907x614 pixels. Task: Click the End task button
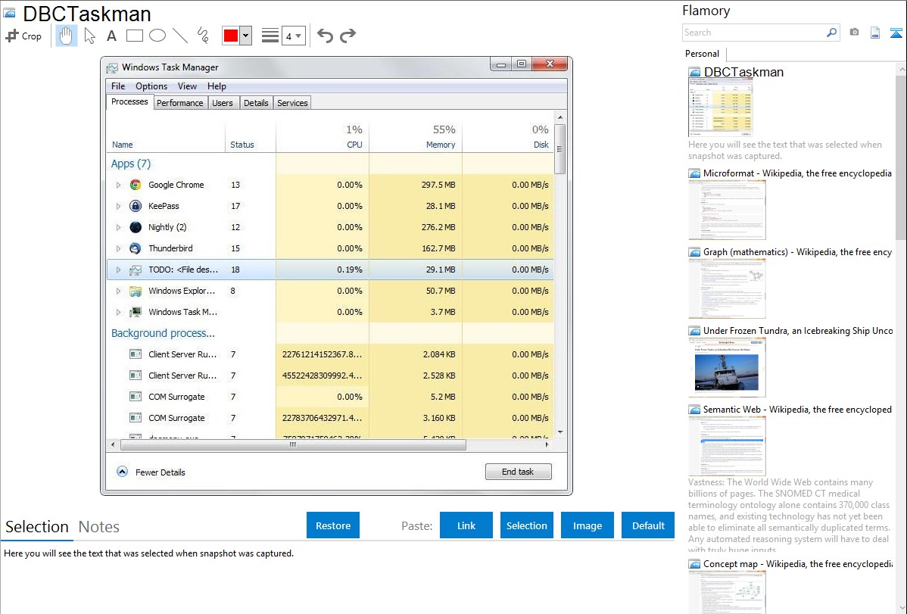[519, 472]
